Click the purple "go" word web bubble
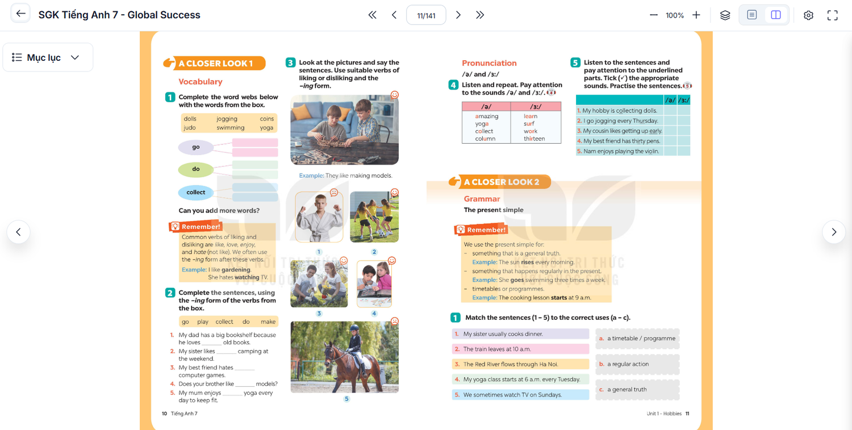The image size is (852, 430). [196, 147]
